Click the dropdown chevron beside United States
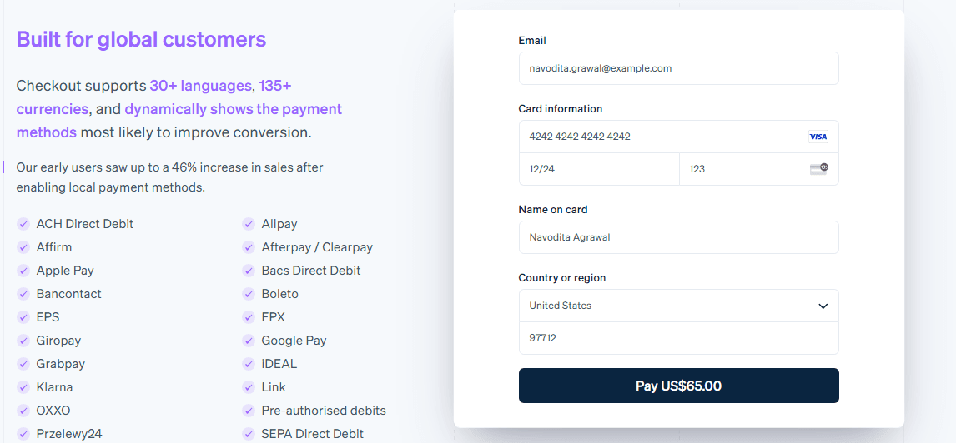 pyautogui.click(x=823, y=306)
